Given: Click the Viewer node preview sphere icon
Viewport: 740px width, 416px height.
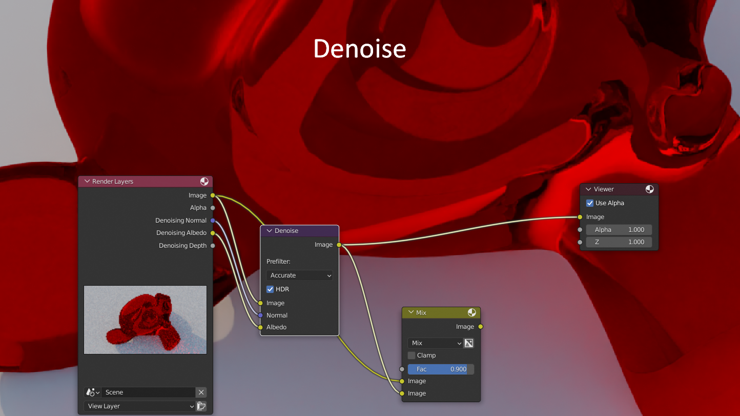Looking at the screenshot, I should [x=650, y=189].
